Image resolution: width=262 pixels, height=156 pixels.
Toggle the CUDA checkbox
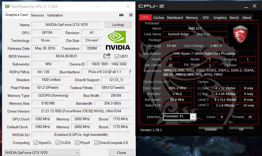[58, 143]
